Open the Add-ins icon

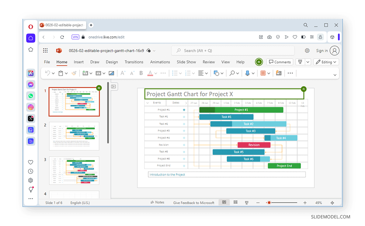point(263,73)
